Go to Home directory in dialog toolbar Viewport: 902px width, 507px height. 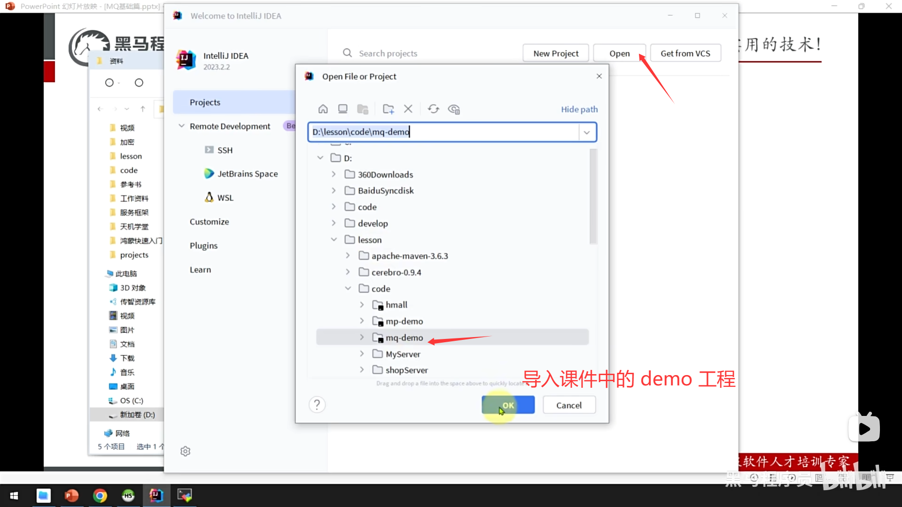(323, 109)
